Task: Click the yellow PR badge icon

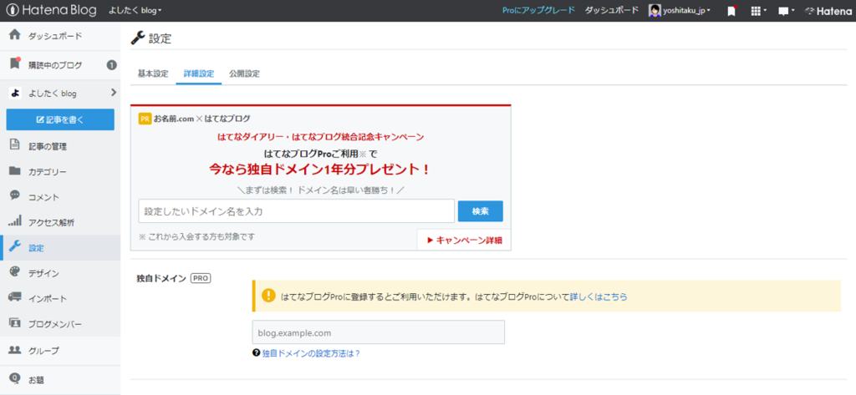Action: [x=145, y=119]
